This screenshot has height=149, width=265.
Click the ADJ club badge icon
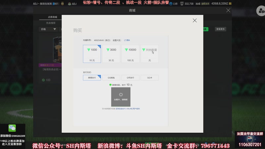(x=69, y=4)
